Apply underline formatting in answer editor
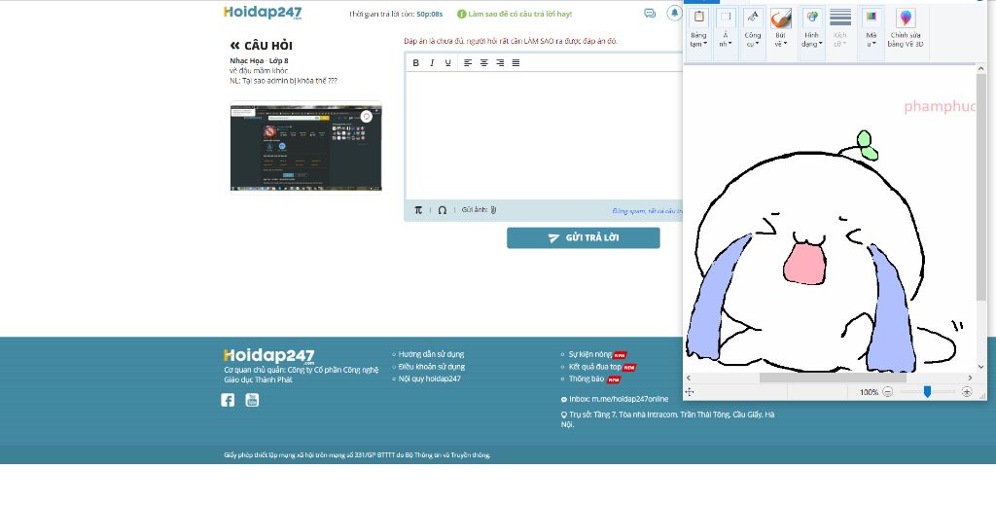This screenshot has height=505, width=996. tap(447, 63)
